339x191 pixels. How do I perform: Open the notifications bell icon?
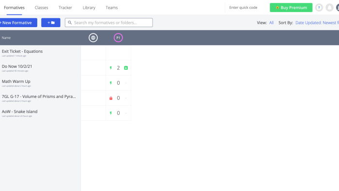click(x=329, y=8)
